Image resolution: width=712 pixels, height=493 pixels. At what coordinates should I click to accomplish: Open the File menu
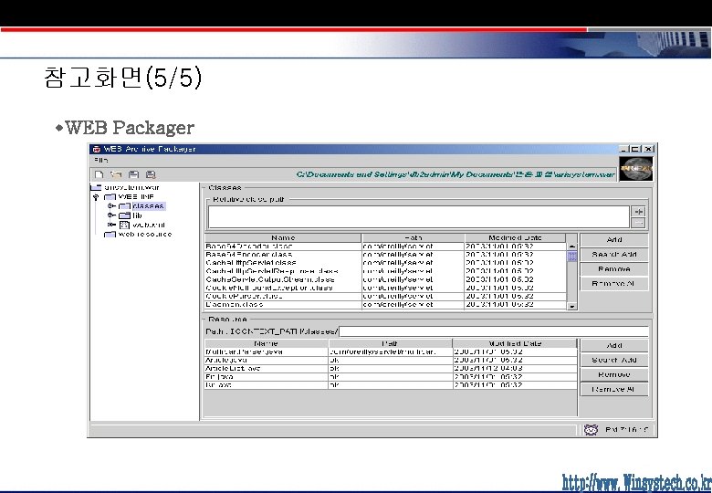(x=100, y=160)
